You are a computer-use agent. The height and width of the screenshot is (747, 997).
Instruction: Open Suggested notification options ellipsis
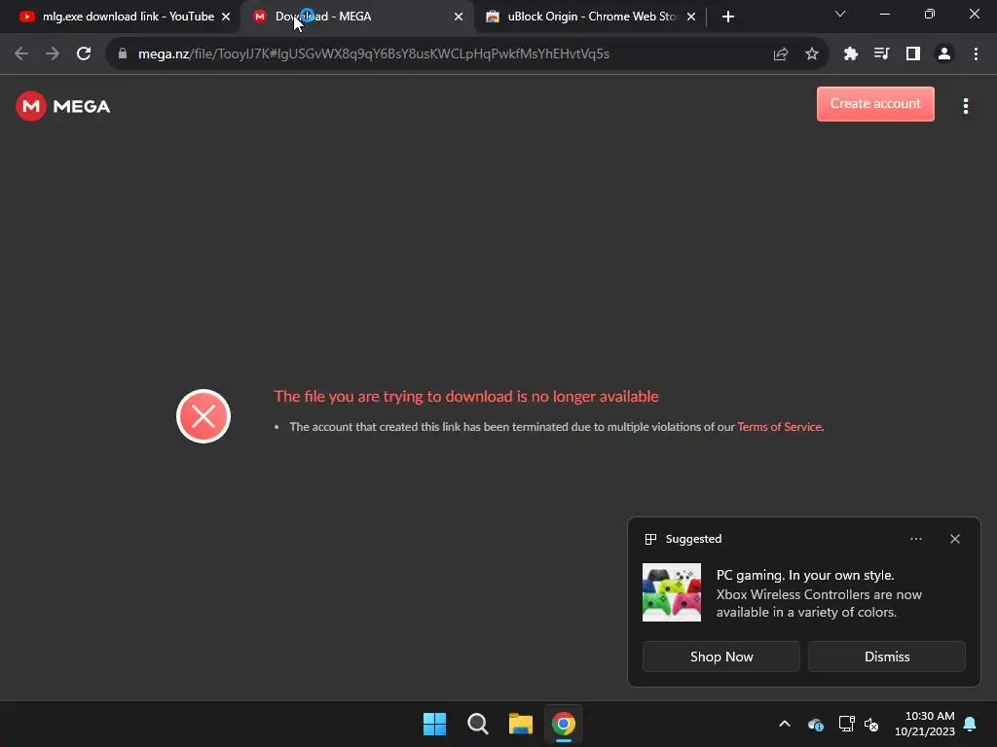[915, 539]
